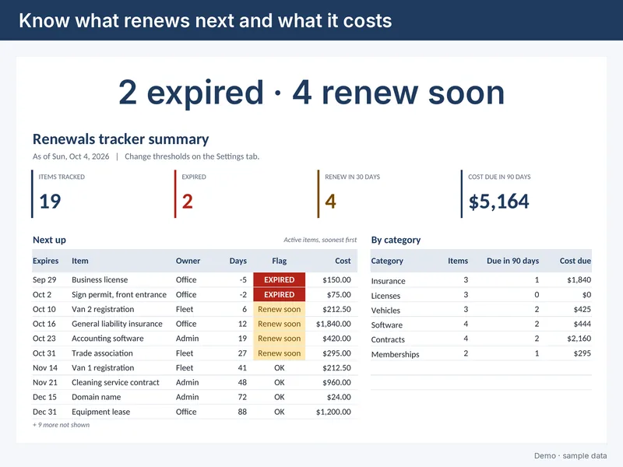The width and height of the screenshot is (623, 467).
Task: Click the 'Item' column header
Action: pos(80,261)
